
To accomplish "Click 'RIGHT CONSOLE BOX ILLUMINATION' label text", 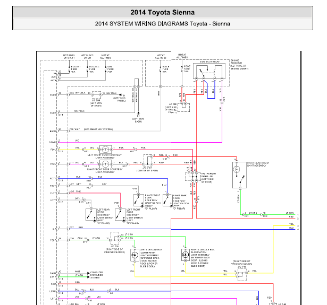I will click(x=202, y=251).
